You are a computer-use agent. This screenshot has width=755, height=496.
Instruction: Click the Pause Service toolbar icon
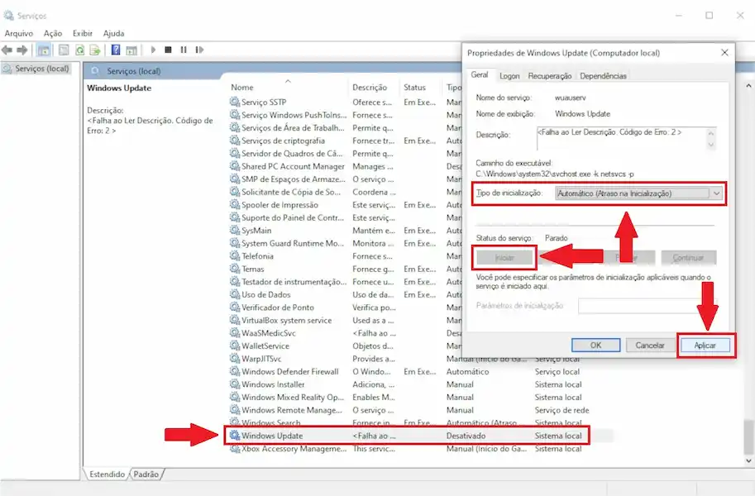tap(184, 50)
